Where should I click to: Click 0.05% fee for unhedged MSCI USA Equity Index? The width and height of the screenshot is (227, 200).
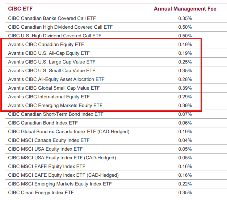pyautogui.click(x=185, y=149)
